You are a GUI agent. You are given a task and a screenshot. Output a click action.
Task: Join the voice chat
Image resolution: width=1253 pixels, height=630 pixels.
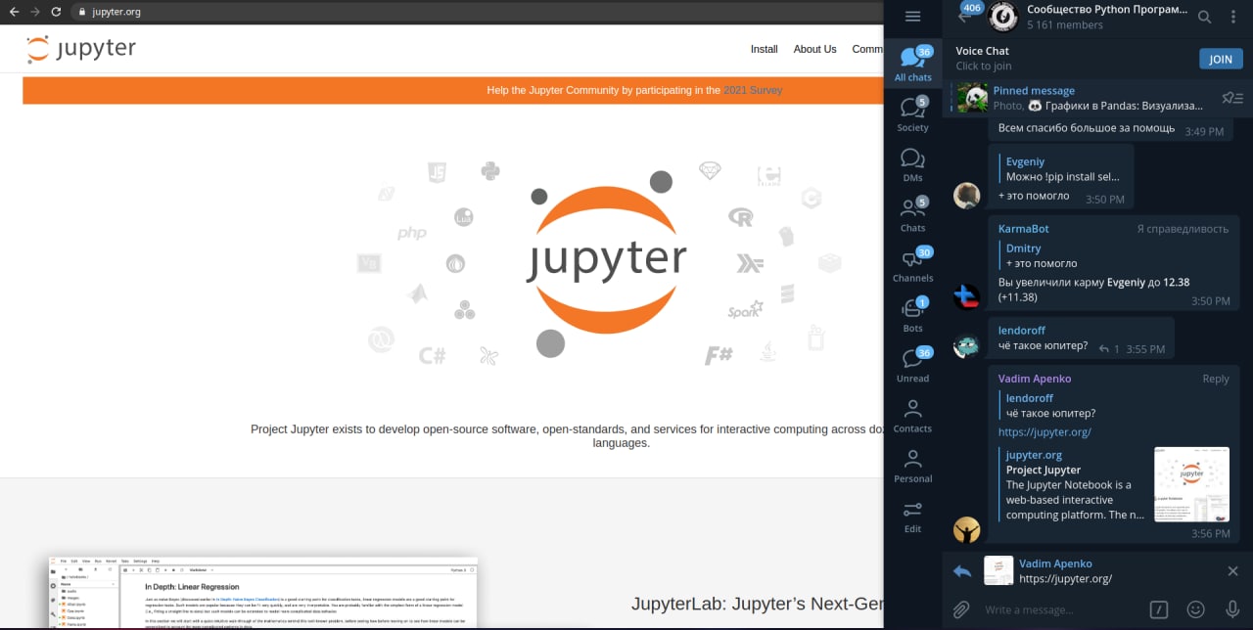pos(1221,59)
